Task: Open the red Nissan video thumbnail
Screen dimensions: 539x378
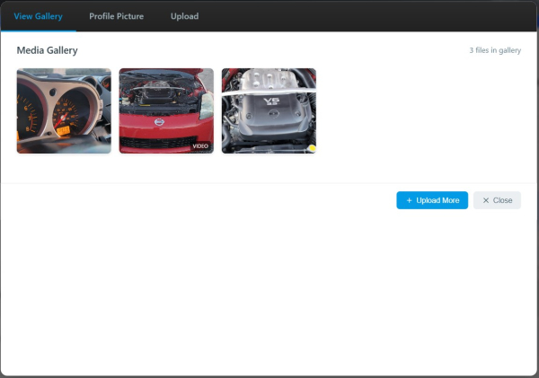Action: pyautogui.click(x=166, y=110)
